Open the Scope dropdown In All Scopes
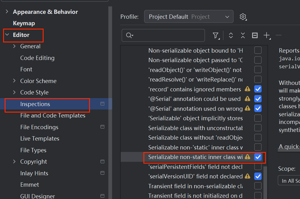300x199 pixels. click(x=289, y=181)
